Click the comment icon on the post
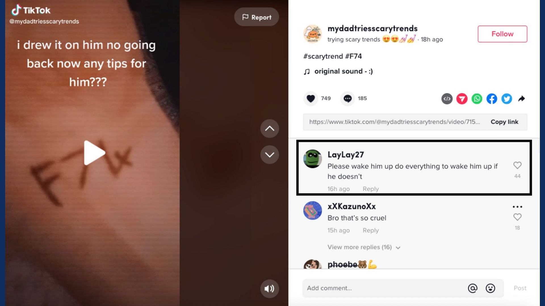This screenshot has width=545, height=306. tap(347, 98)
